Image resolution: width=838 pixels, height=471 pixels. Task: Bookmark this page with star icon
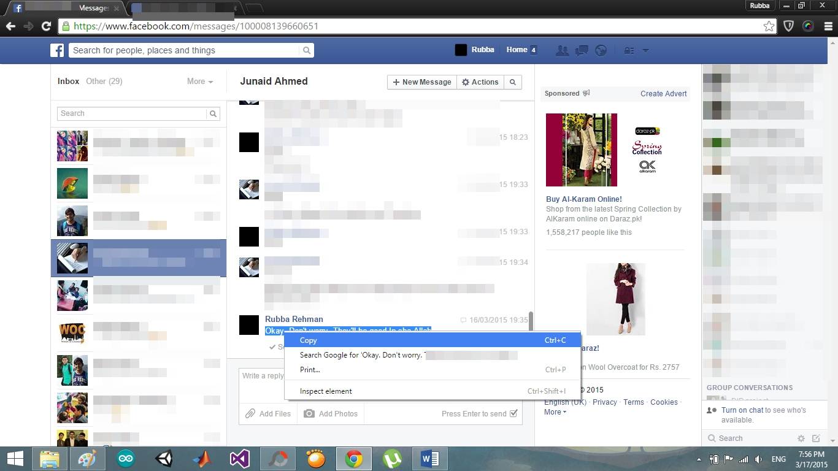769,26
